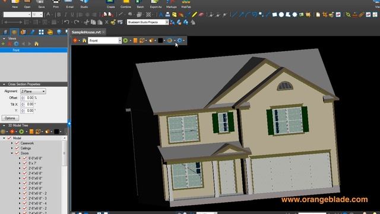Collapse the Cross Section Properties section
This screenshot has height=214, width=380.
tap(4, 84)
